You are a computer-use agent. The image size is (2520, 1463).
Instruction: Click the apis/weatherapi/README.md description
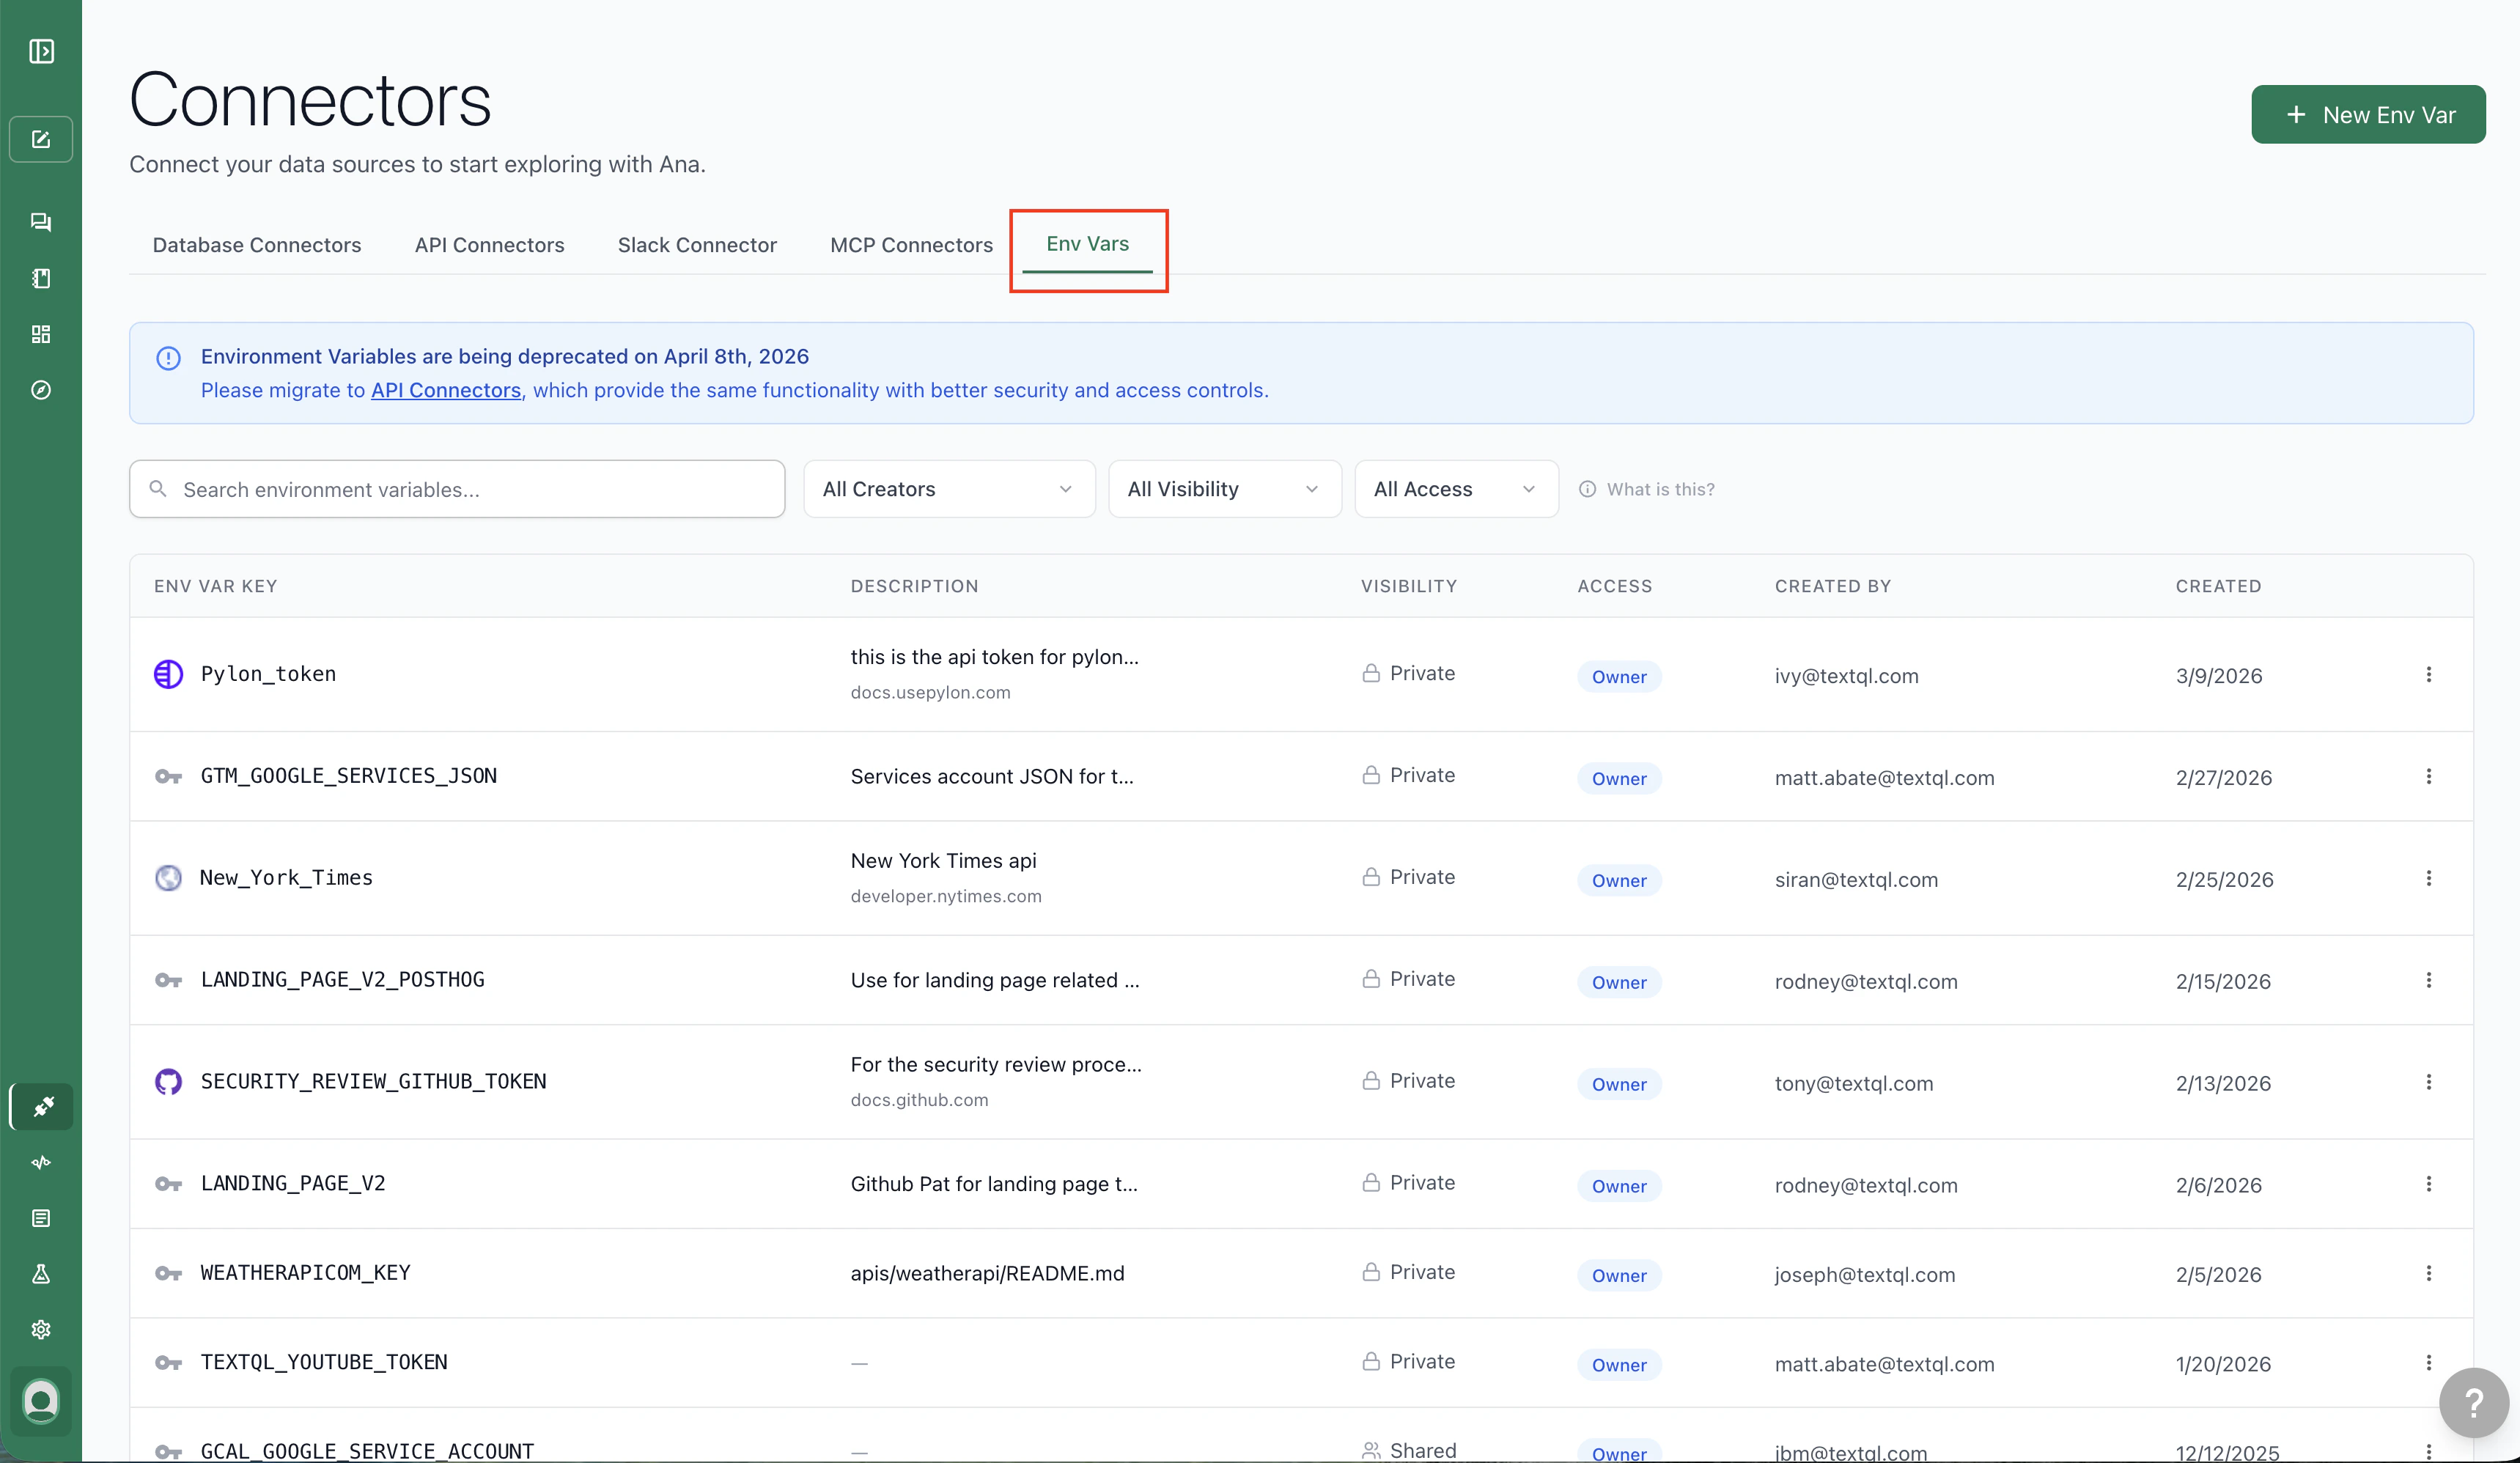pos(987,1274)
